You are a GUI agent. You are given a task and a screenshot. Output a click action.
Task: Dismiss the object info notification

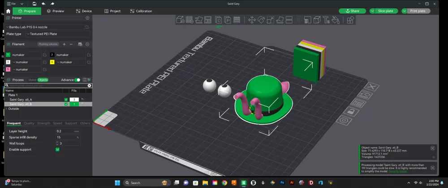[433, 148]
